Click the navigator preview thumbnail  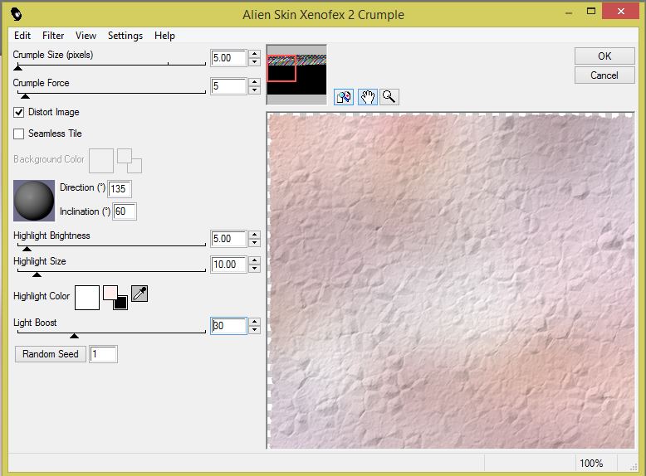(296, 74)
